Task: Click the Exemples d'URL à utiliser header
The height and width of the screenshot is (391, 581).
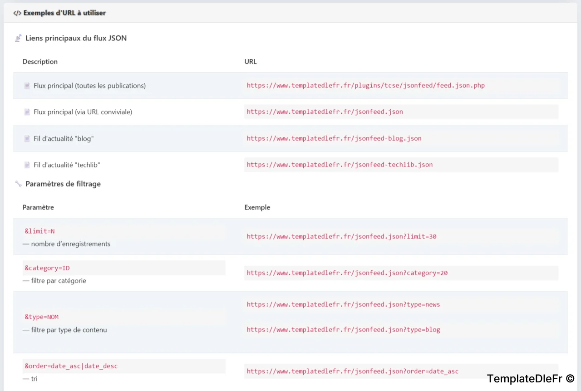Action: click(64, 13)
